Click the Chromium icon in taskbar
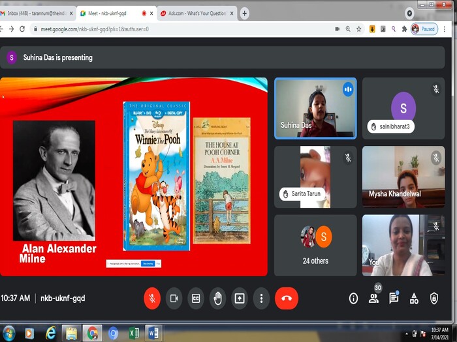Viewport: 457px width, 342px height. click(113, 334)
